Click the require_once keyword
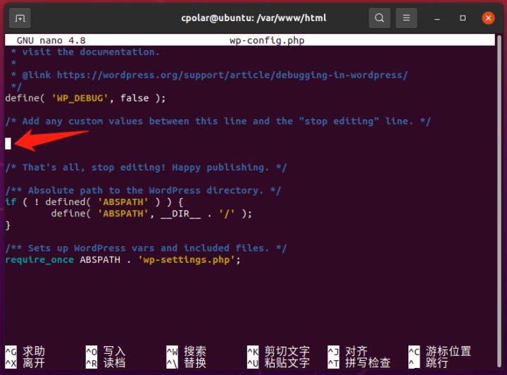The width and height of the screenshot is (507, 375). (x=39, y=260)
